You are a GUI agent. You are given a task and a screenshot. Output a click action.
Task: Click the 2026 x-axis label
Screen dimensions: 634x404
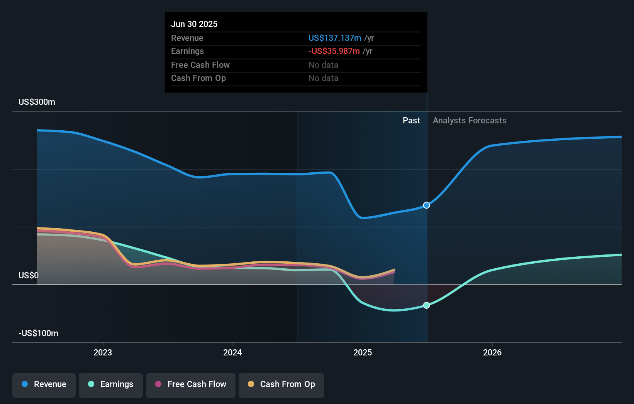[x=492, y=352]
